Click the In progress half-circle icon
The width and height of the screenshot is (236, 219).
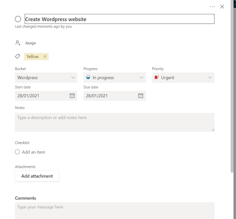[88, 77]
